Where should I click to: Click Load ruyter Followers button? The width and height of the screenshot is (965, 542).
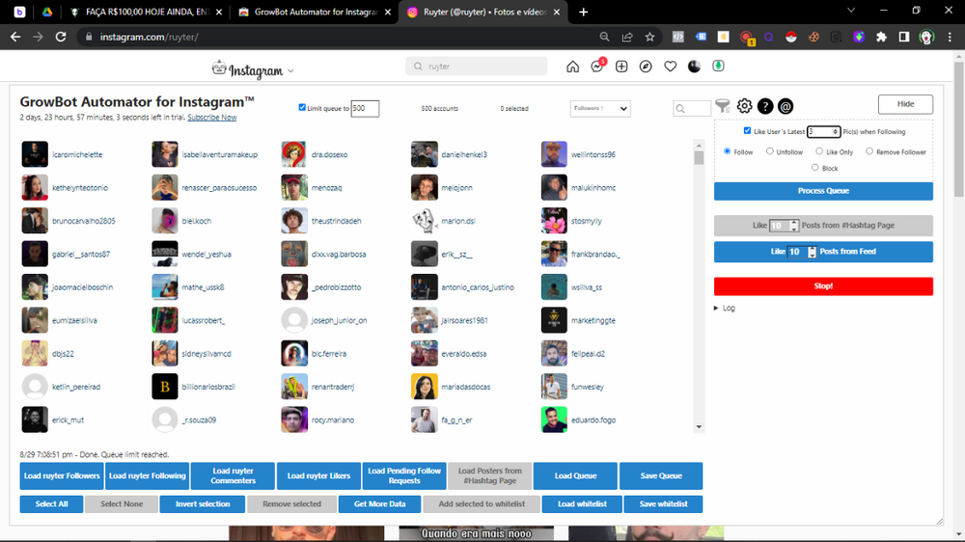pos(61,475)
